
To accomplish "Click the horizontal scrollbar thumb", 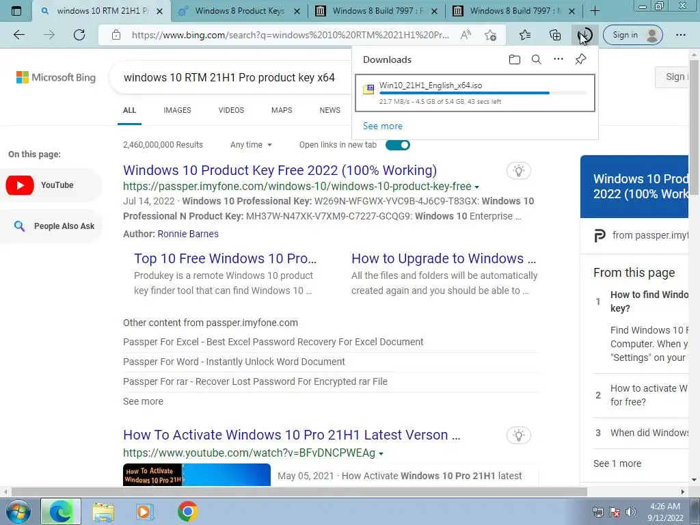I will (299, 492).
